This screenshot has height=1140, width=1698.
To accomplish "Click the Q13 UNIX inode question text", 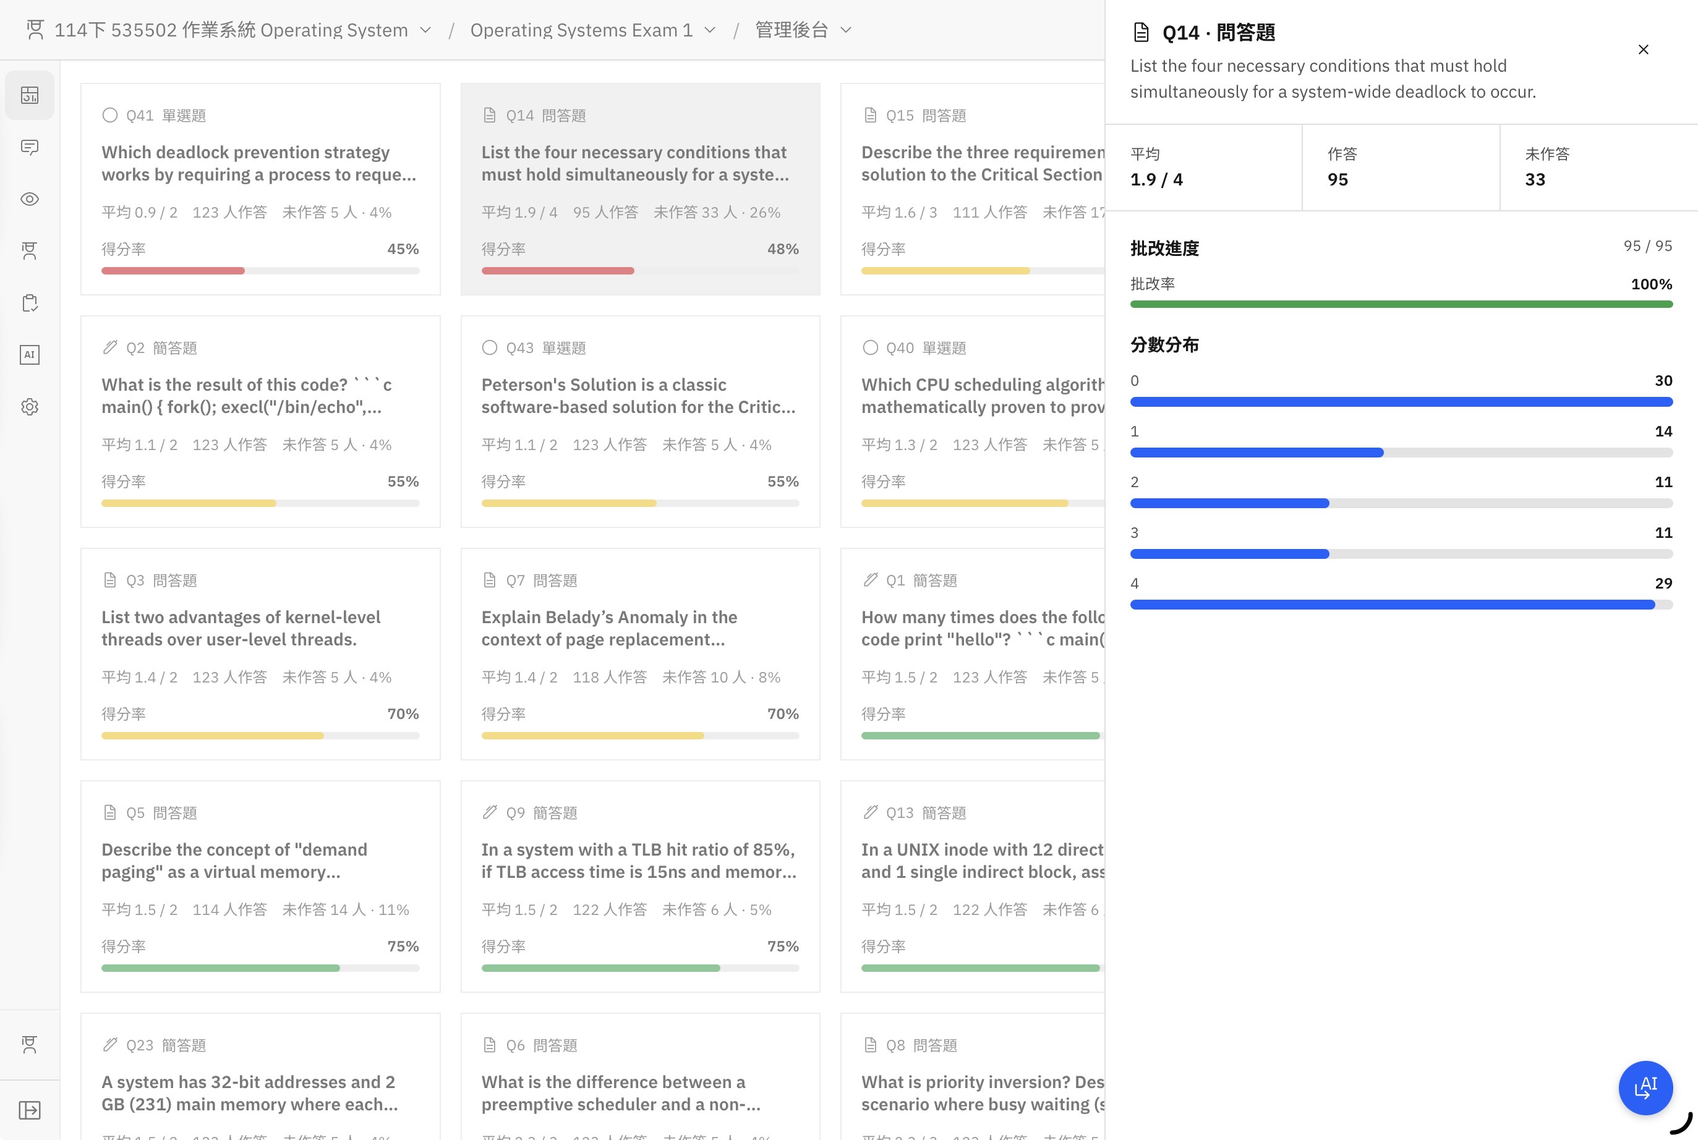I will [983, 861].
